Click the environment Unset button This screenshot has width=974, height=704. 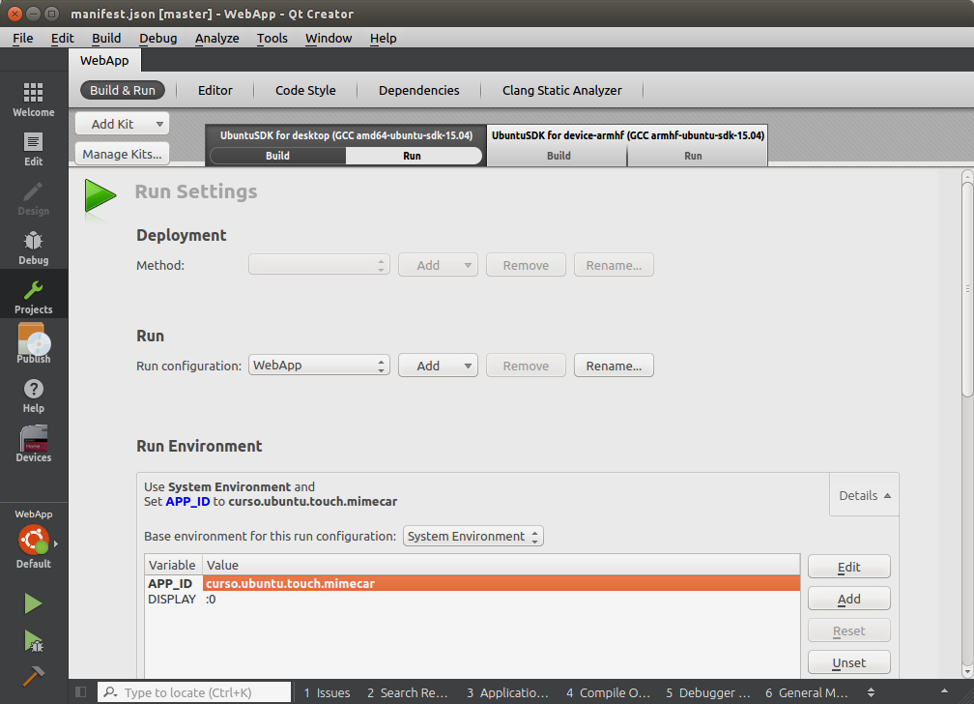pyautogui.click(x=849, y=663)
